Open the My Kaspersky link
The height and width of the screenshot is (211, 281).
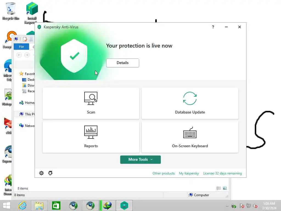point(189,173)
